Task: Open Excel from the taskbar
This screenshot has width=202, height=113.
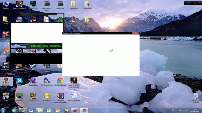Action: (x=49, y=110)
